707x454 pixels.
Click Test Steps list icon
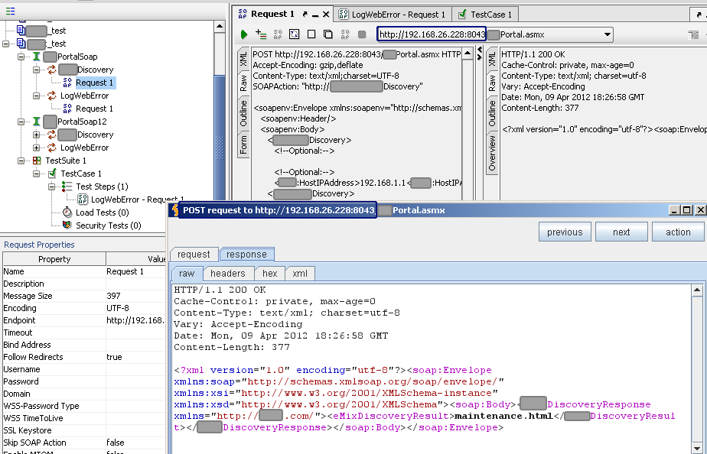click(x=67, y=186)
